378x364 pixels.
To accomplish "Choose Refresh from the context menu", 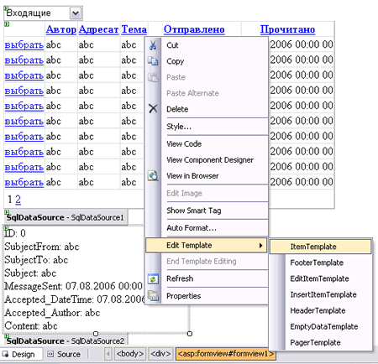I will tap(207, 278).
